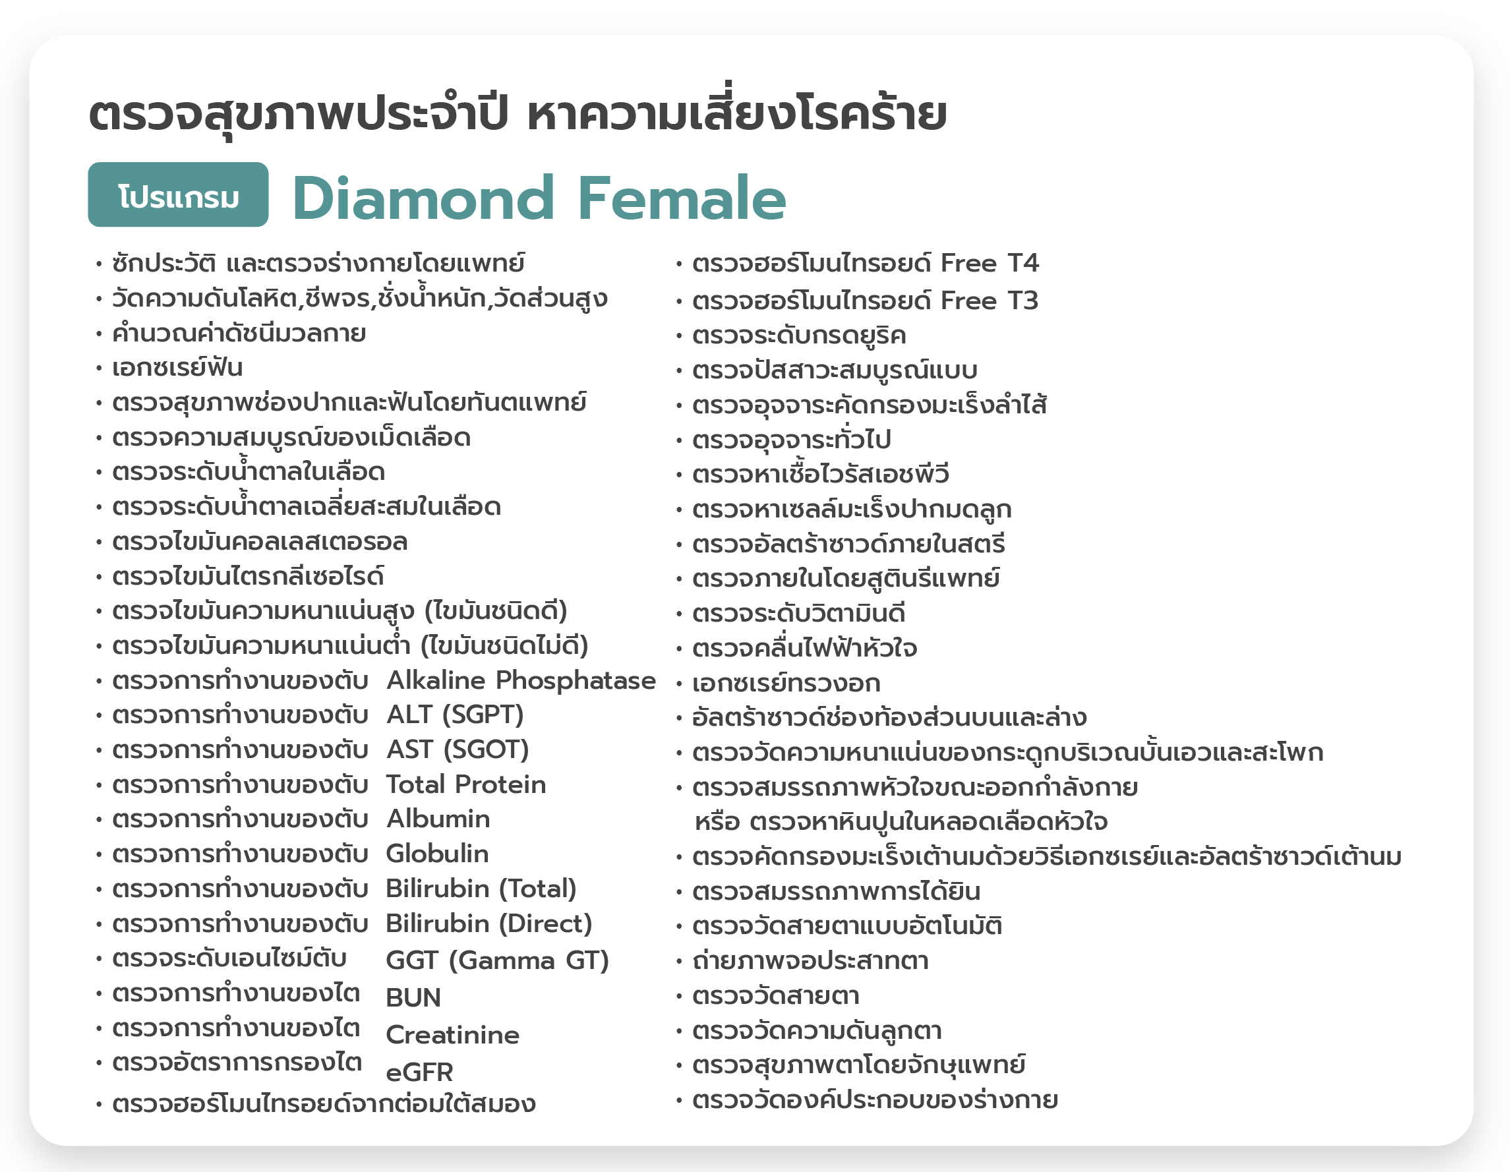Select ถ่ายภาพจอประสาทตา line
The image size is (1511, 1172).
(x=810, y=960)
